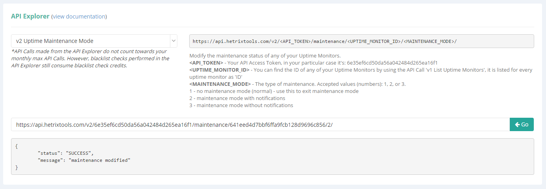Click the '2 - maintenance mode with notifications' line
Viewport: 546px width, 189px height.
pos(237,98)
